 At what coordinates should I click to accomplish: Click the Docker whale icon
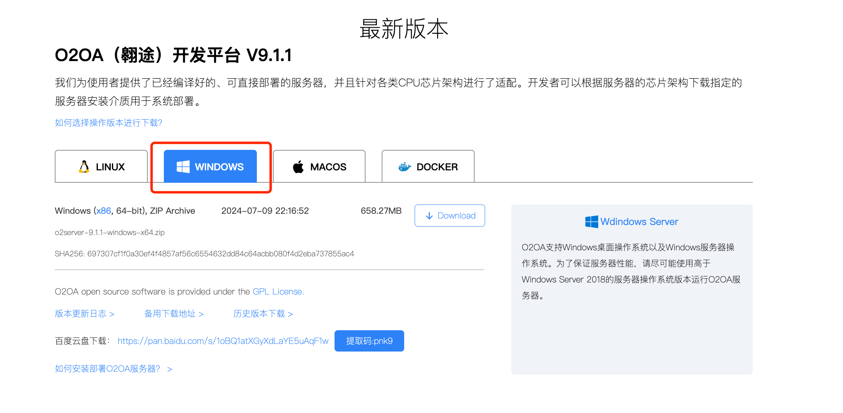coord(404,166)
